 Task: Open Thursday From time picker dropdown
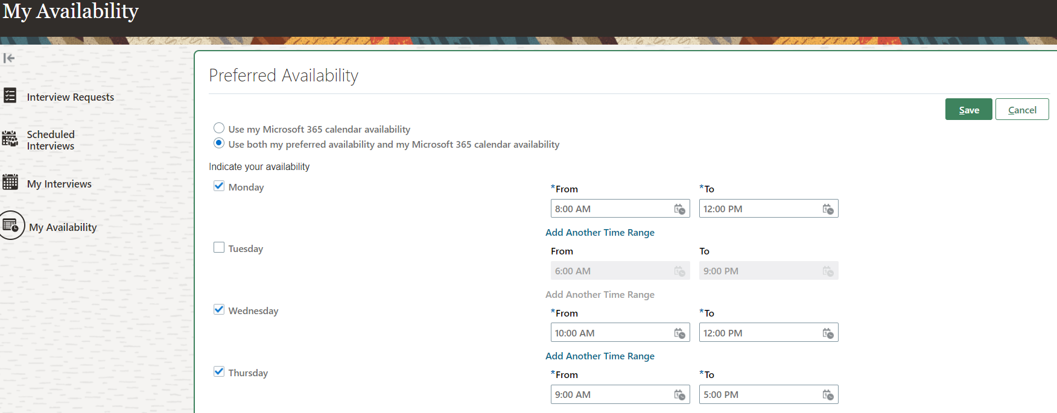click(x=679, y=395)
